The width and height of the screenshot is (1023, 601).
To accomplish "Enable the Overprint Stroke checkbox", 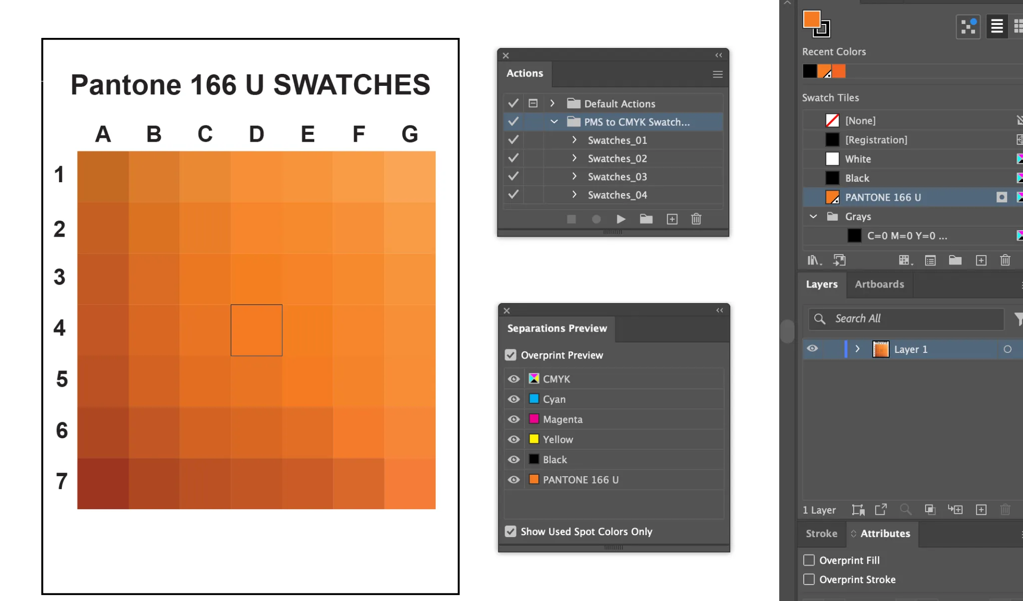I will pos(809,579).
